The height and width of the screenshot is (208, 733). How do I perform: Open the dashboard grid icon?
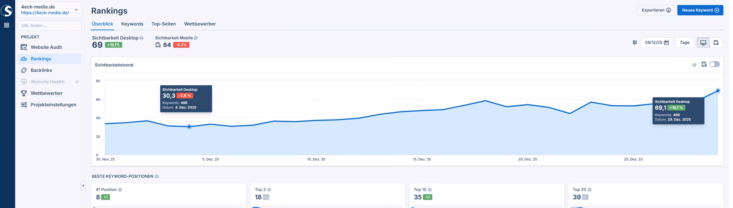[6, 25]
